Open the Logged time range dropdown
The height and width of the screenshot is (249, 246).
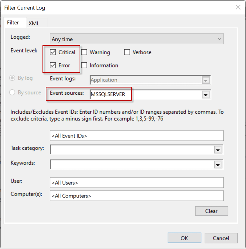tap(137, 39)
